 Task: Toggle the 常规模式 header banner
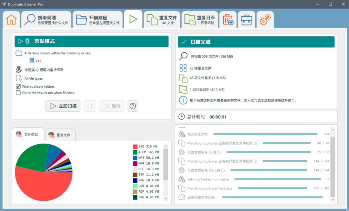click(x=91, y=41)
